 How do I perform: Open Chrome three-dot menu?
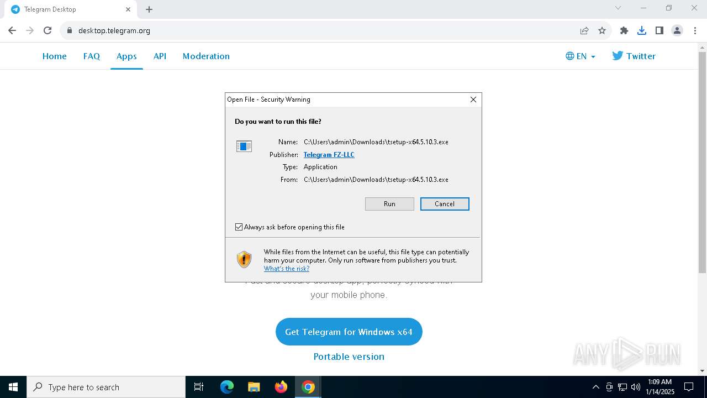click(x=695, y=30)
